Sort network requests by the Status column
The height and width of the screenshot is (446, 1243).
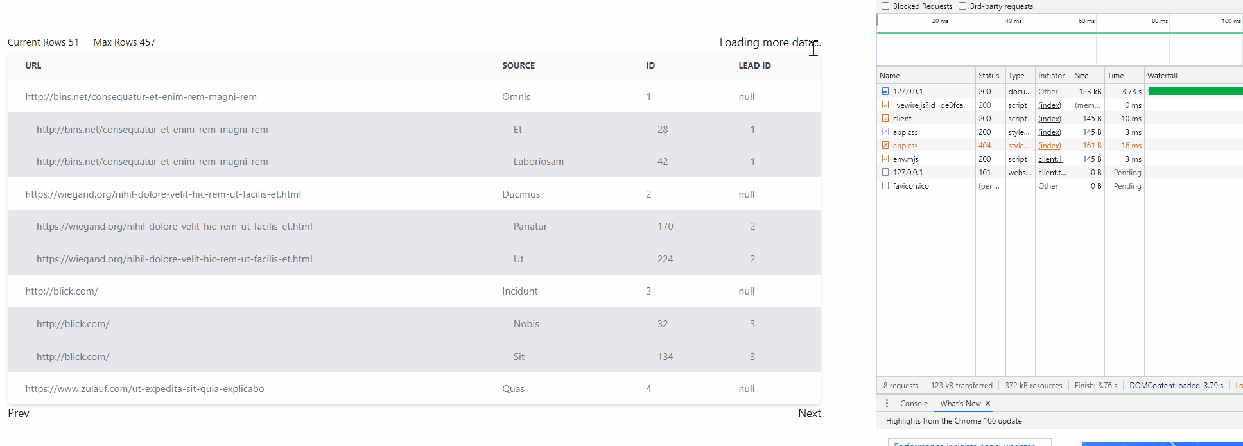coord(989,76)
